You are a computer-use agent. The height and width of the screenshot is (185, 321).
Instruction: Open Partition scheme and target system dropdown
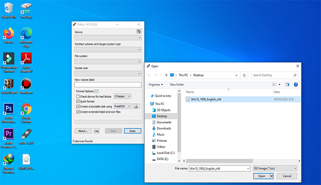point(108,49)
